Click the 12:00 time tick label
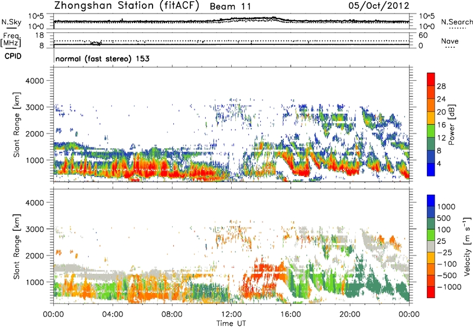This screenshot has height=327, width=473. tap(231, 315)
